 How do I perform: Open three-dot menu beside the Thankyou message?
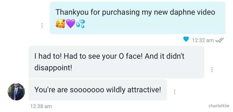click(x=42, y=26)
